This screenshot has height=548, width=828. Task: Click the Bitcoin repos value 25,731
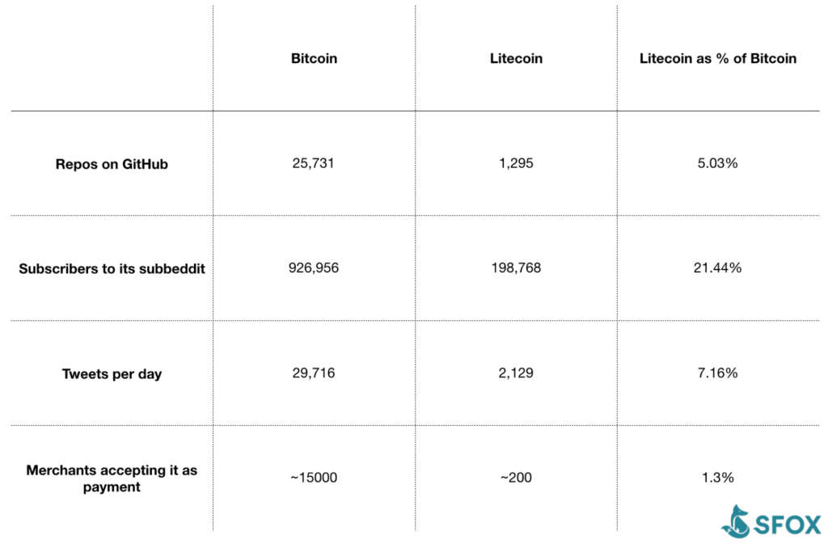tap(313, 163)
